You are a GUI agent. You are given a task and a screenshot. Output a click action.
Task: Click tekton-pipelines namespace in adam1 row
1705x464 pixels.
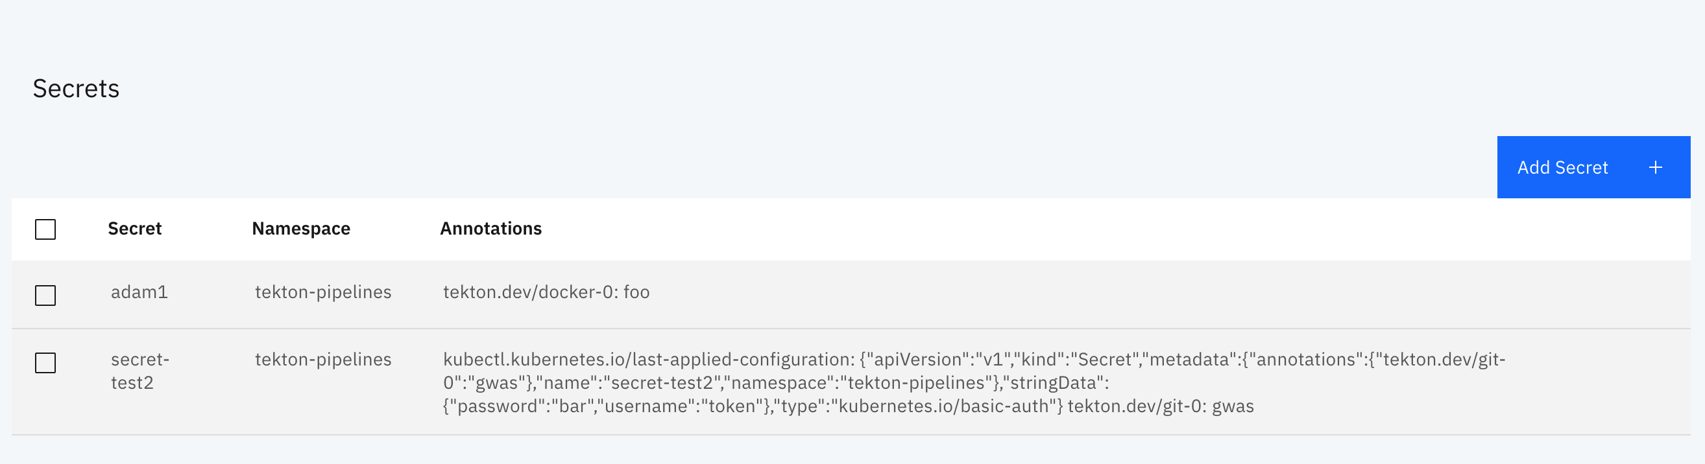click(x=324, y=292)
